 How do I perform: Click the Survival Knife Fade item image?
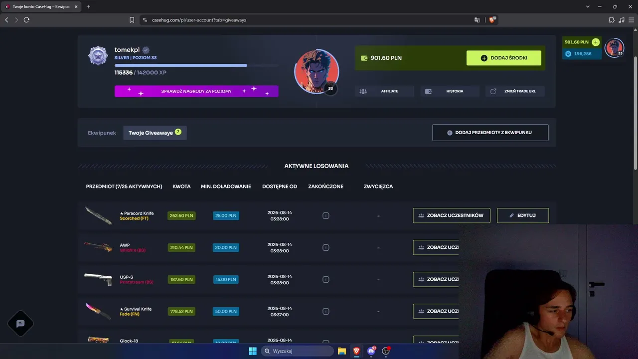click(98, 311)
